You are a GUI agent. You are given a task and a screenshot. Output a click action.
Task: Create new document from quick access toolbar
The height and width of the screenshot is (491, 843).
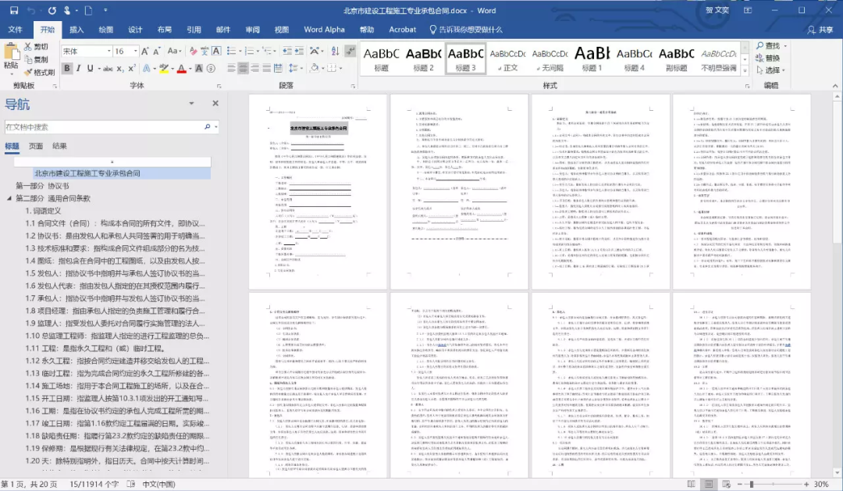pos(89,10)
